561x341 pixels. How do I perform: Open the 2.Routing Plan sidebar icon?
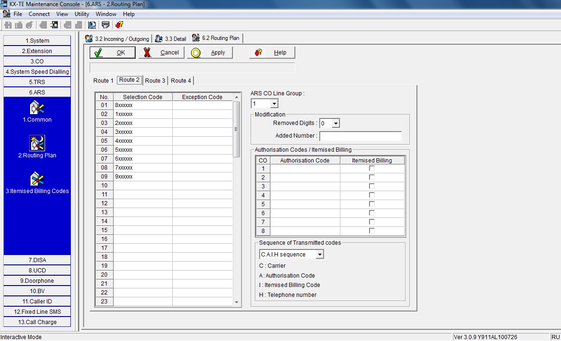[37, 143]
